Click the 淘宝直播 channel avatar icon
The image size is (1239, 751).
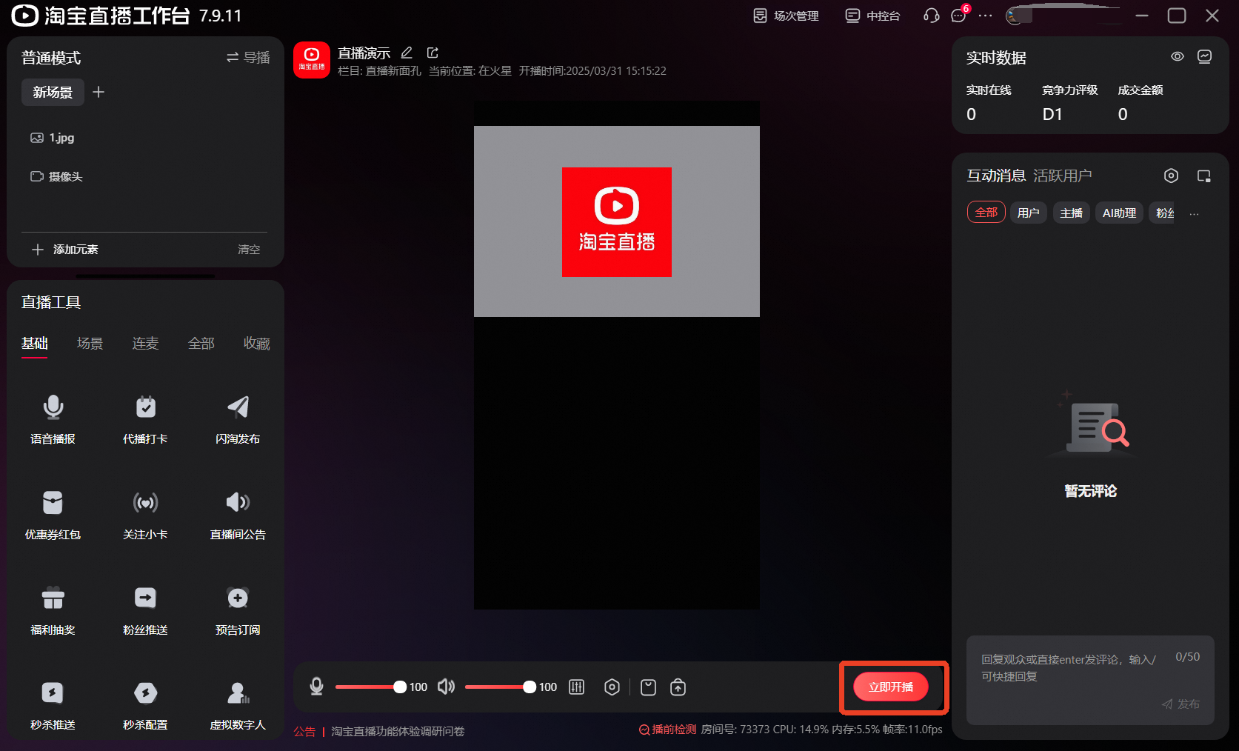click(312, 59)
